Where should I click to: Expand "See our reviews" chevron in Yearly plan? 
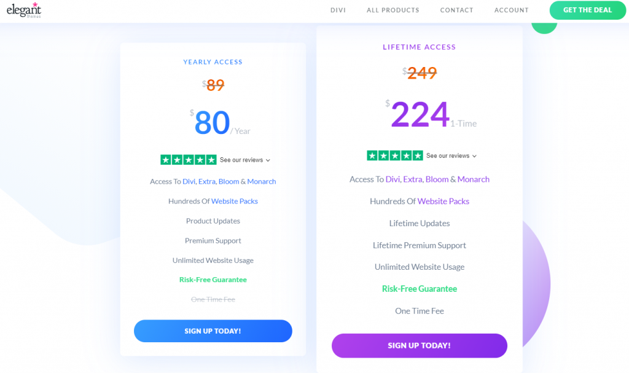tap(268, 160)
